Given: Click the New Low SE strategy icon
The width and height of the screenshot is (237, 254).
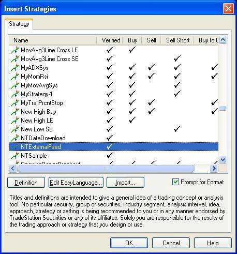Looking at the screenshot, I should [15, 129].
